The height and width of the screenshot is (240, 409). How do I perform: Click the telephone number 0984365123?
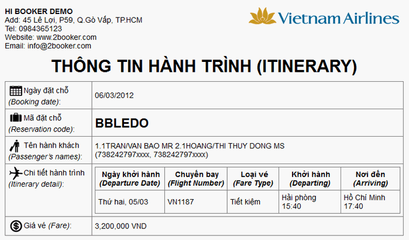click(x=40, y=29)
